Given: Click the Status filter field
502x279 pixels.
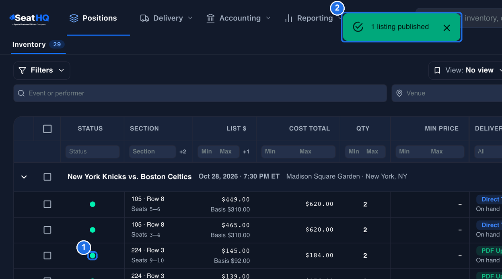Looking at the screenshot, I should [93, 151].
